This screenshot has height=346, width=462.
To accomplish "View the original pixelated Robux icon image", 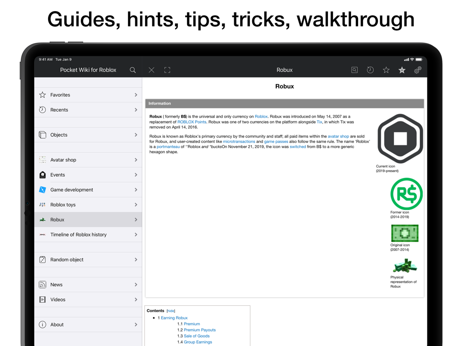I will (405, 233).
